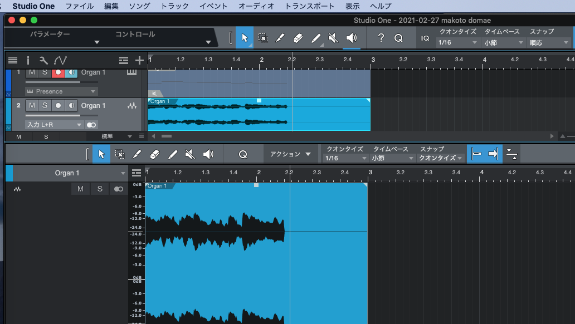This screenshot has height=324, width=575.
Task: Click global M mute button below tracks
Action: (x=19, y=137)
